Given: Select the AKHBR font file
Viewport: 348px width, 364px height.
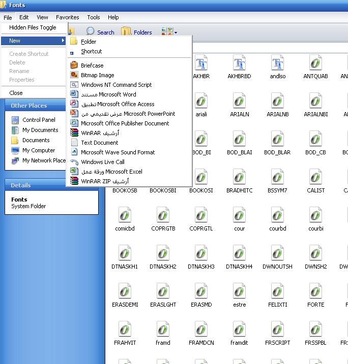Looking at the screenshot, I should pos(201,67).
